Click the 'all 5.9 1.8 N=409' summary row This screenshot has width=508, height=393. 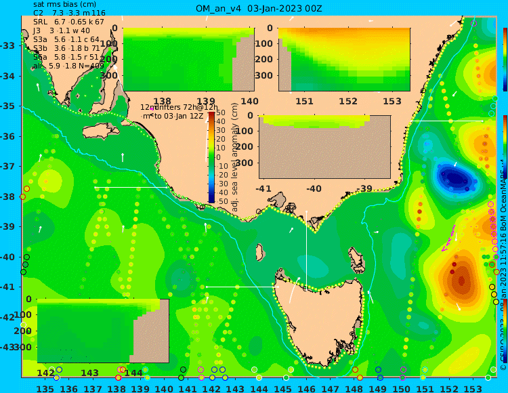[x=68, y=66]
